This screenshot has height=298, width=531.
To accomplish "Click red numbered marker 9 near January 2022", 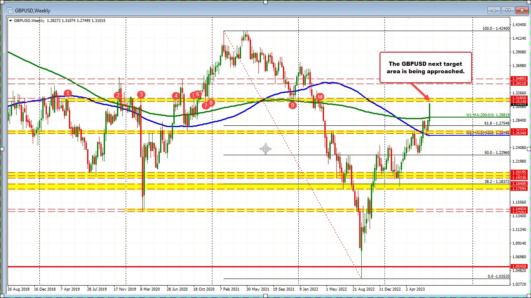I will [293, 105].
